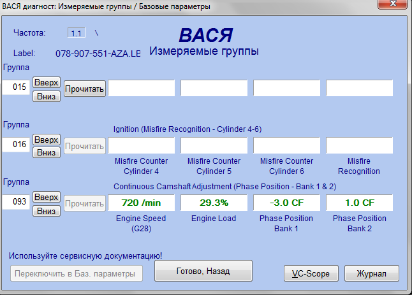Select the 29.3% engine load value
This screenshot has width=412, height=295.
214,203
